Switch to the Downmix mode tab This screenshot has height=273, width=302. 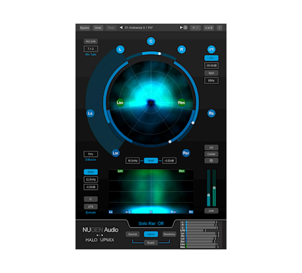(169, 234)
